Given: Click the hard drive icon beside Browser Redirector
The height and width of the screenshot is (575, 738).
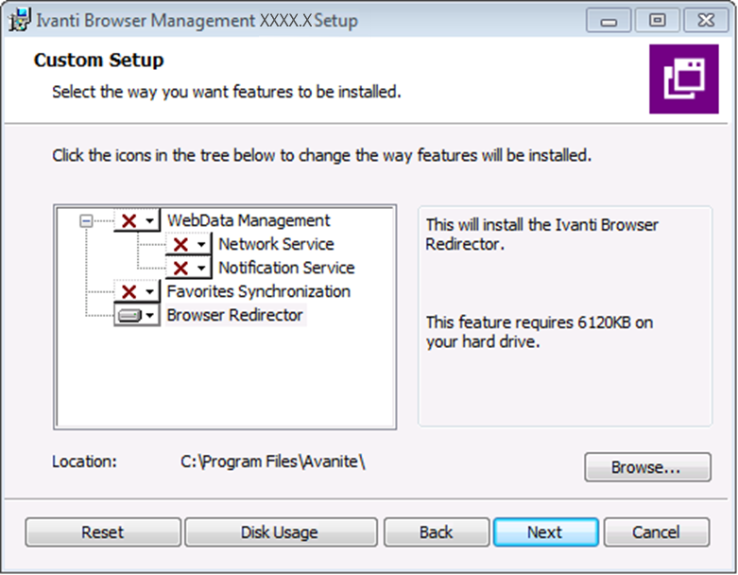Looking at the screenshot, I should pos(129,315).
